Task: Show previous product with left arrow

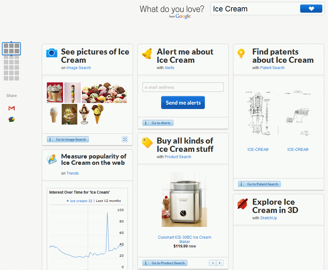Action: coord(213,263)
